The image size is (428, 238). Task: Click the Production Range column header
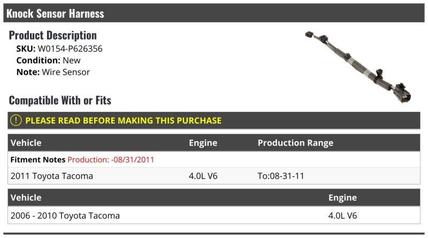pos(295,143)
